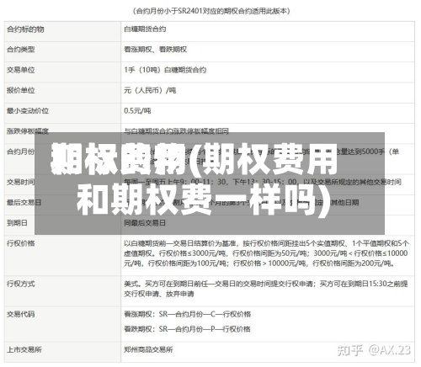
Task: Click the 1手(10吨)白糖期货合约 value
Action: coord(165,70)
